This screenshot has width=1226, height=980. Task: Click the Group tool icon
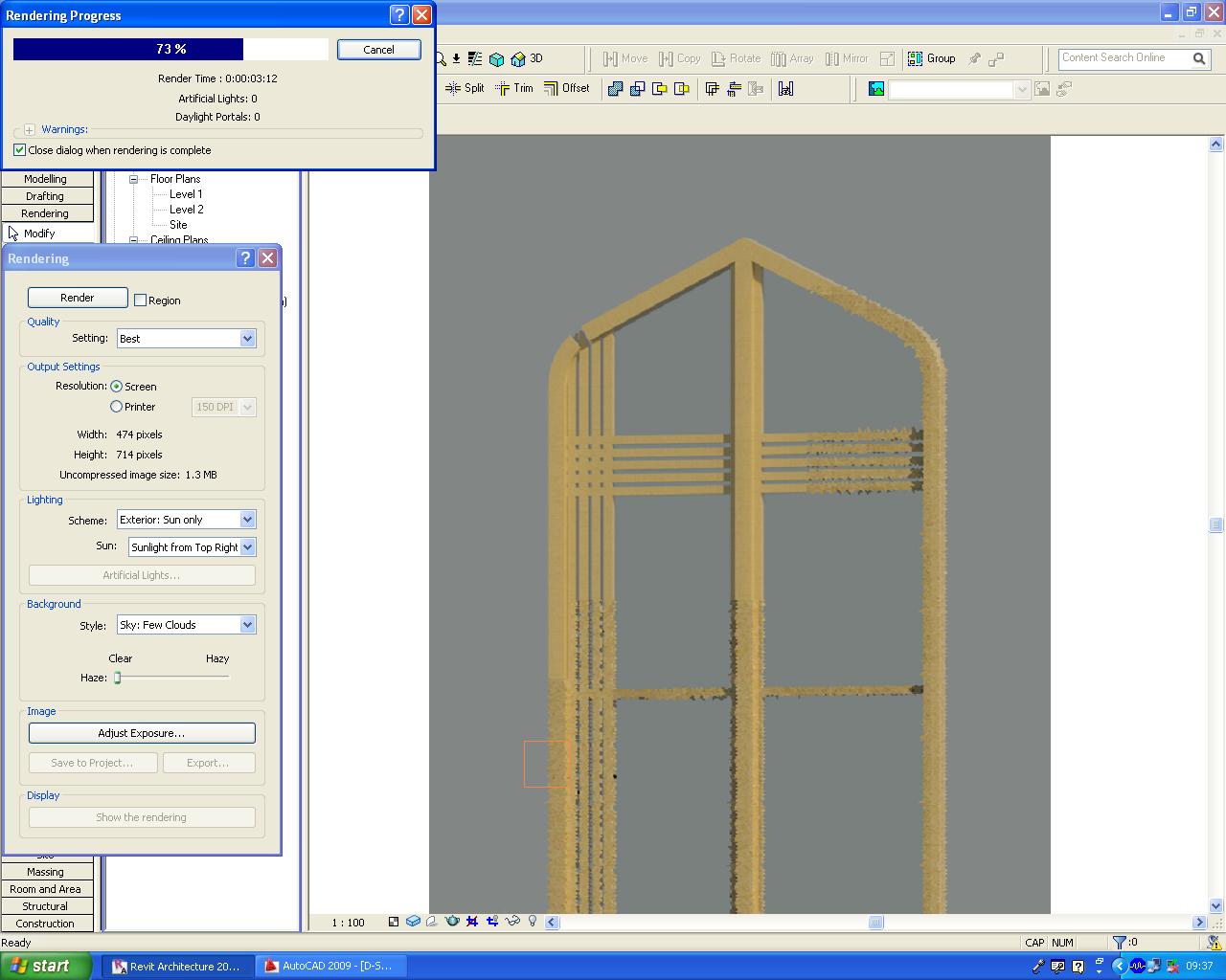(916, 58)
